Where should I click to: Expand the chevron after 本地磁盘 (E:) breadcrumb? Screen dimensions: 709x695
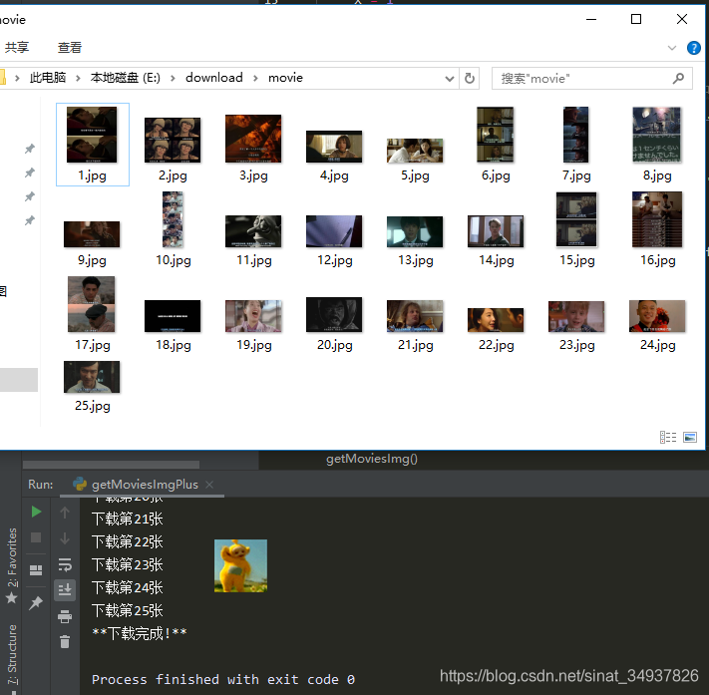(x=173, y=78)
